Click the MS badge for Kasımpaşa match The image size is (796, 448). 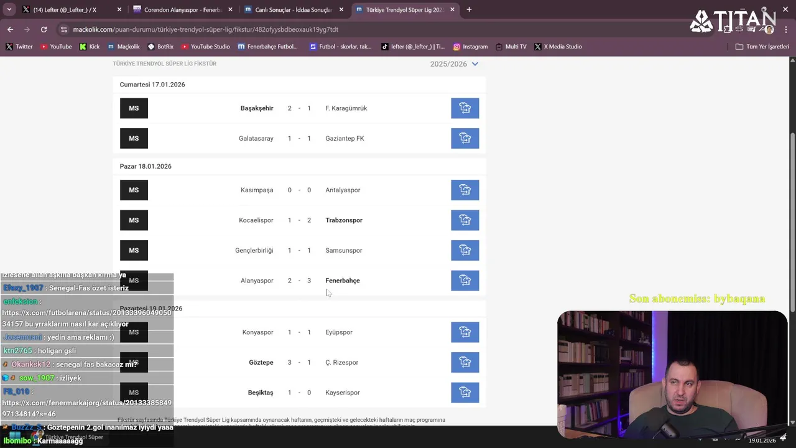point(134,190)
